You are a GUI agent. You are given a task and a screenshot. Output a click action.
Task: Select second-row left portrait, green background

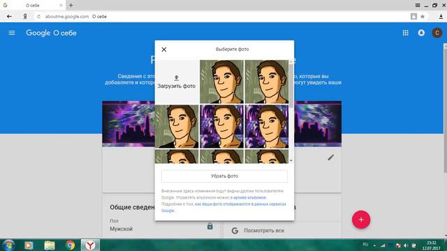pyautogui.click(x=177, y=126)
